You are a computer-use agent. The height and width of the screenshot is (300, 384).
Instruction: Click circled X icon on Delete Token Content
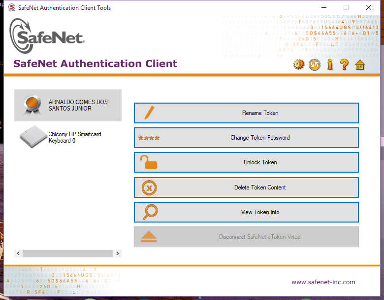pyautogui.click(x=149, y=188)
